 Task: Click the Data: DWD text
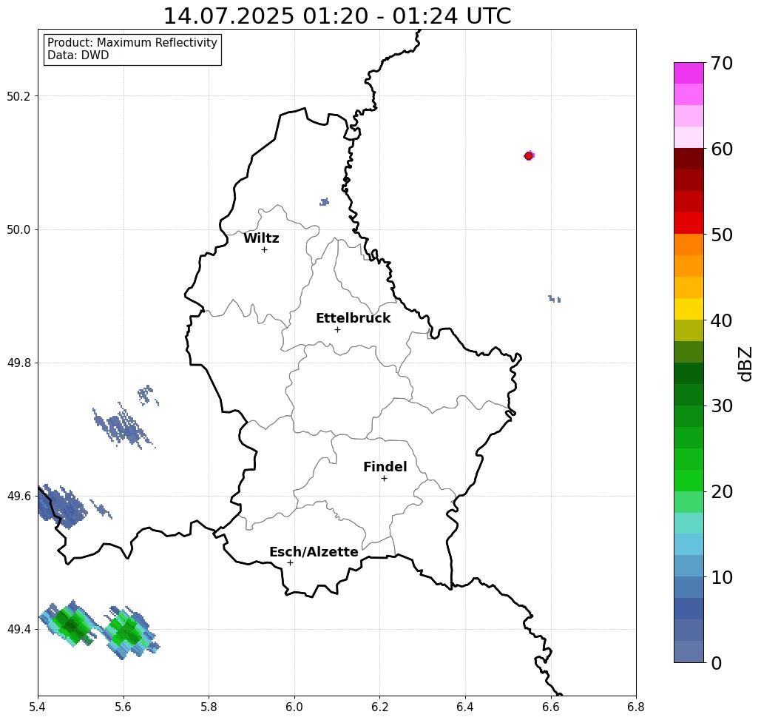(x=78, y=55)
